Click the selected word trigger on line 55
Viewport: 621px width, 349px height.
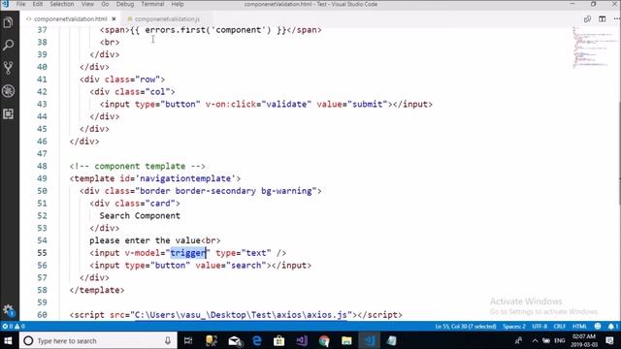tap(188, 253)
